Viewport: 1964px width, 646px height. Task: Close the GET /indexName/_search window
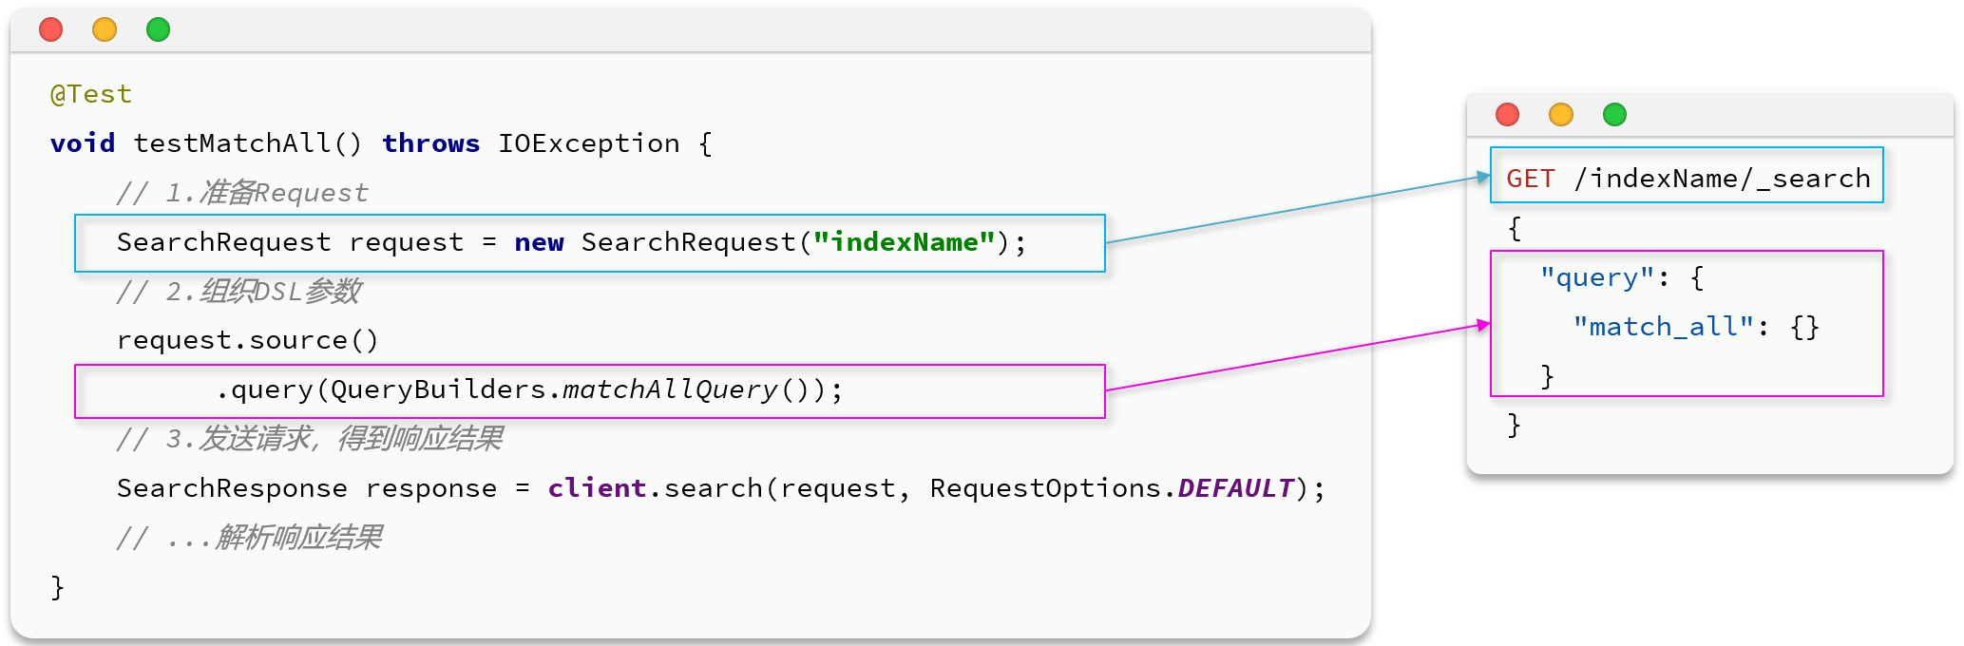[1507, 115]
